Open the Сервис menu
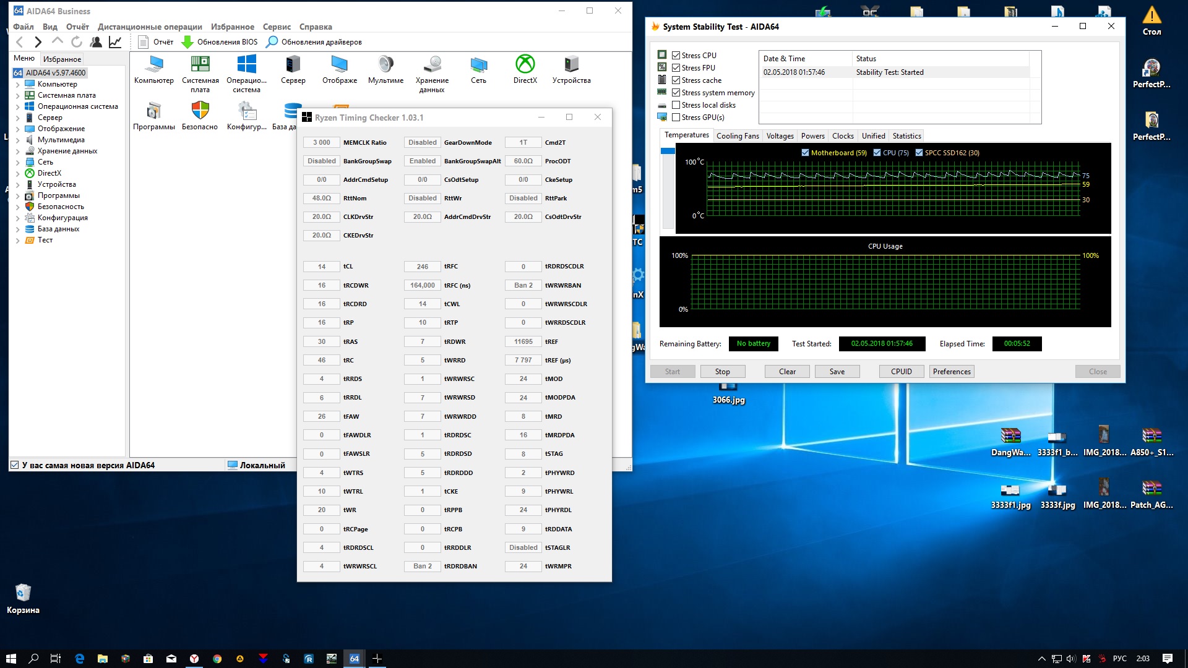1188x668 pixels. pos(276,27)
